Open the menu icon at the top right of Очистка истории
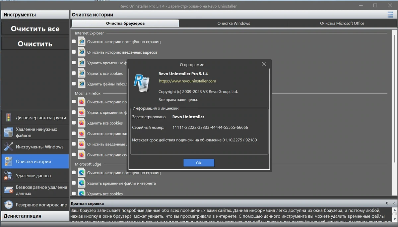Screen dimensions: 398x227 (390, 15)
